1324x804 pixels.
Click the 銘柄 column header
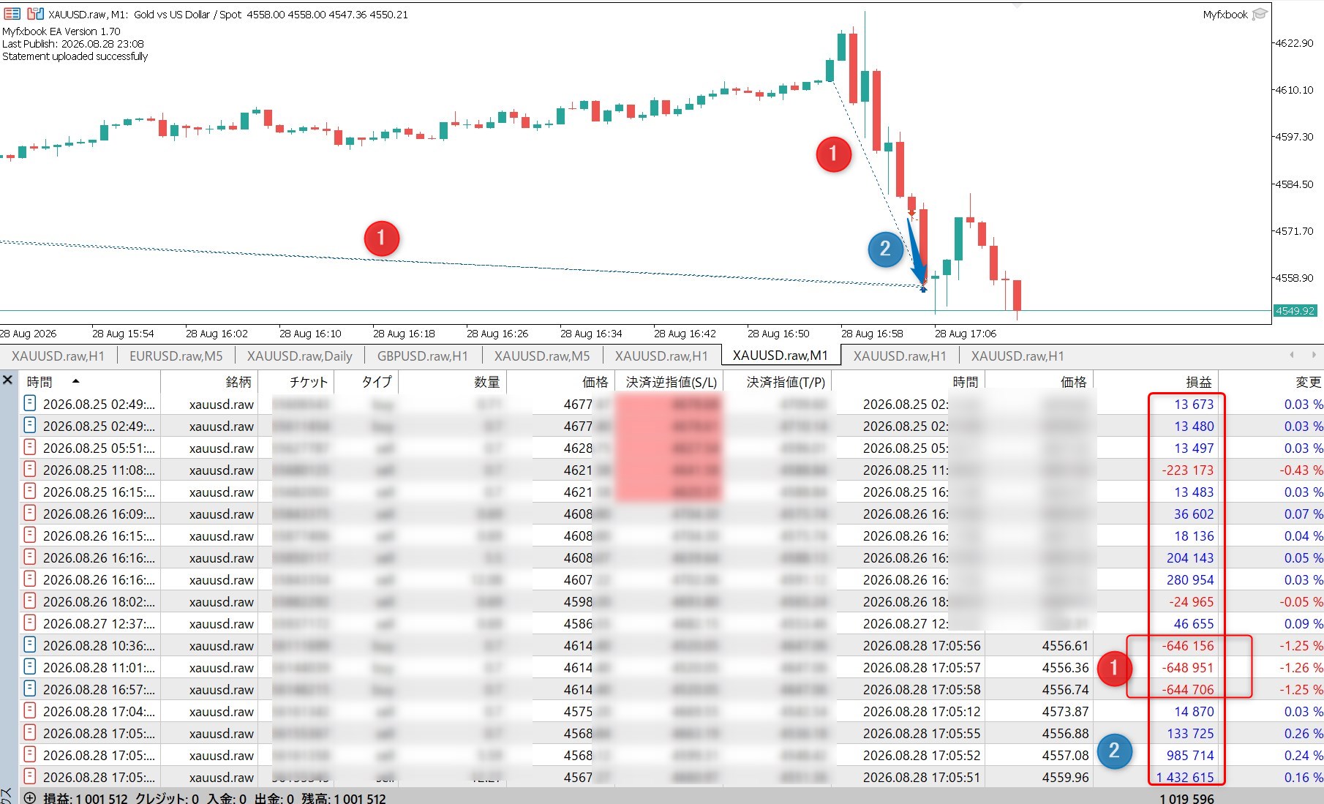pos(238,382)
